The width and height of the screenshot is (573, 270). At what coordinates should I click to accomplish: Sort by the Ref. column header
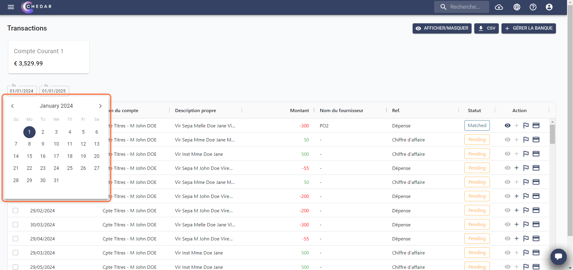coord(396,110)
